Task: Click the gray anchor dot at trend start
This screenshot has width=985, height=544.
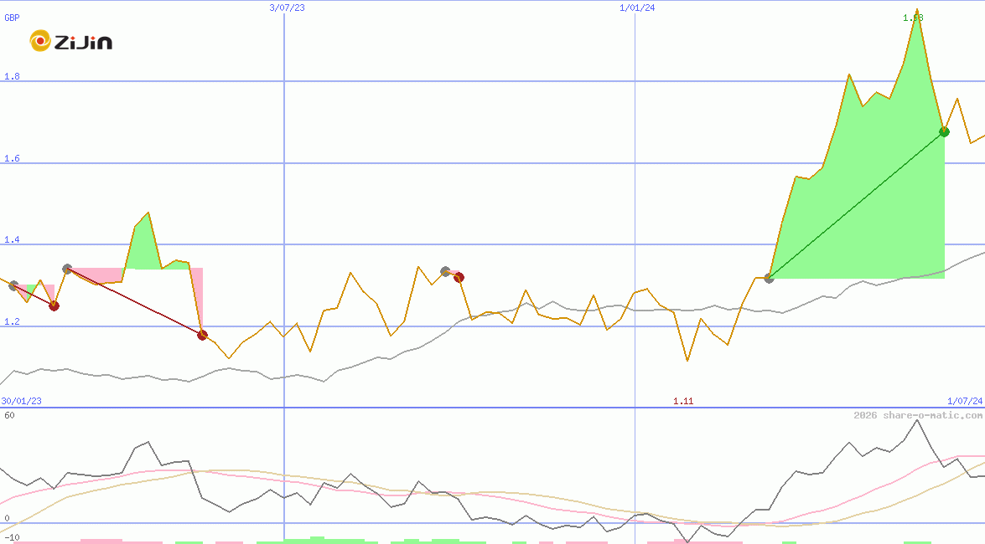Action: pos(769,278)
